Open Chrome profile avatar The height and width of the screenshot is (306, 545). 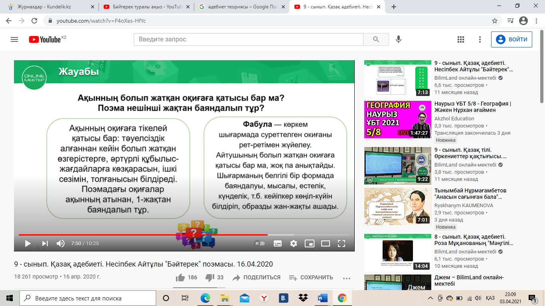[523, 21]
